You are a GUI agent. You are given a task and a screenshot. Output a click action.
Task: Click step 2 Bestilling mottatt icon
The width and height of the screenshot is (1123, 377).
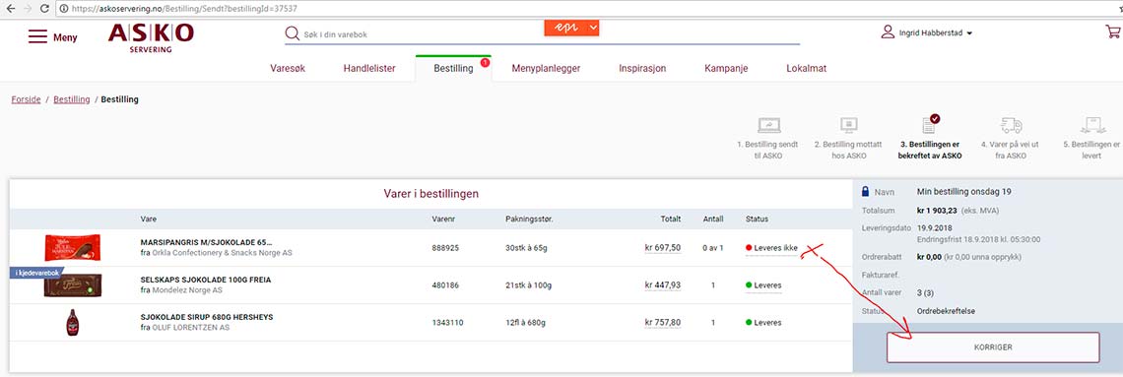click(849, 125)
